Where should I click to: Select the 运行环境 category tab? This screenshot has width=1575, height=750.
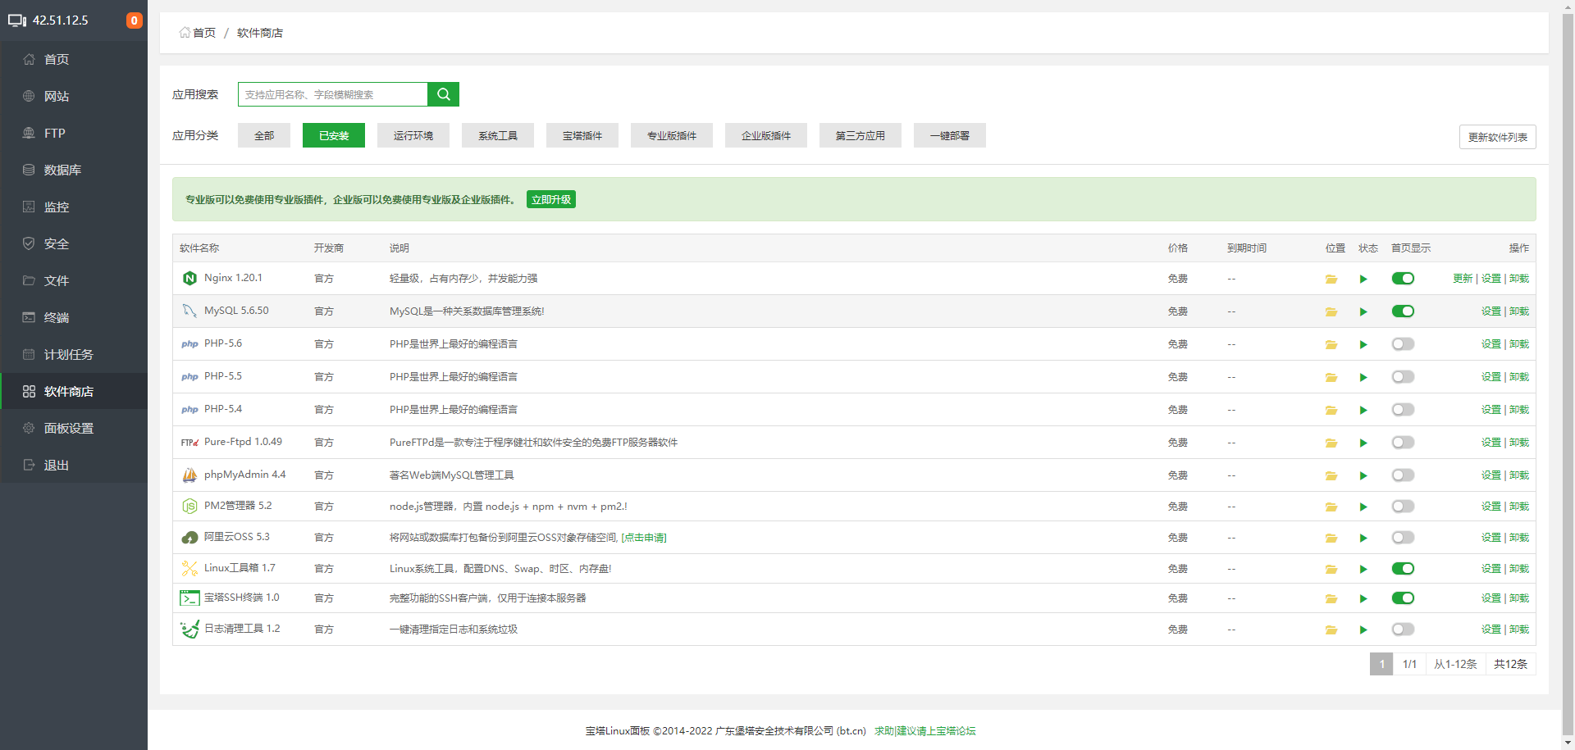tap(413, 136)
